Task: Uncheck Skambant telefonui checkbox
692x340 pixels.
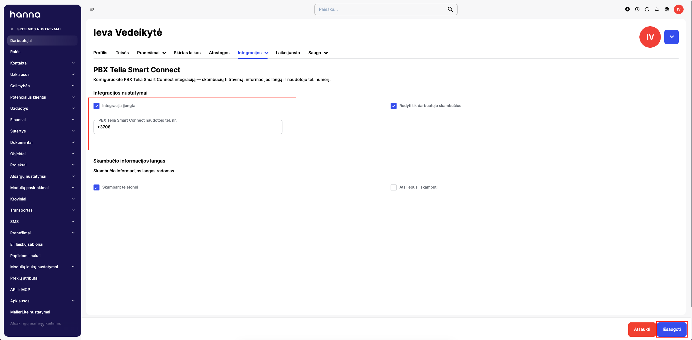Action: click(96, 187)
